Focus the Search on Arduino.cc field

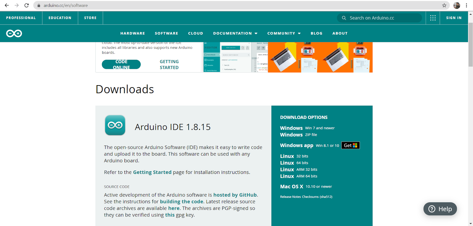point(379,18)
